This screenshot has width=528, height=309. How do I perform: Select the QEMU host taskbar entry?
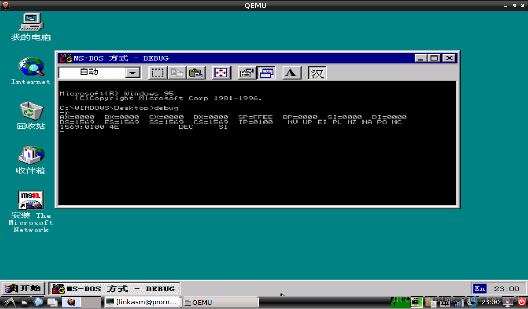pos(220,302)
